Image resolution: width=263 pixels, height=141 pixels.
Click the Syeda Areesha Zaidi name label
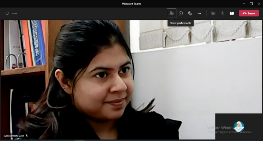coord(13,135)
